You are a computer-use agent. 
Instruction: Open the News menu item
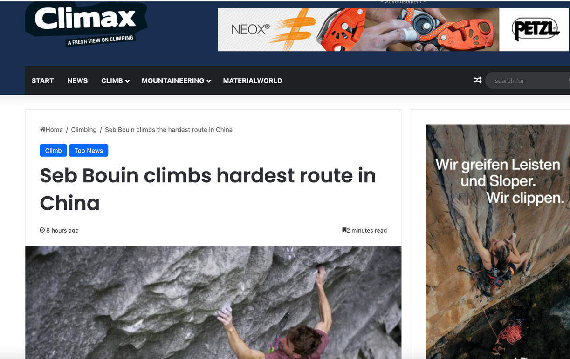[x=77, y=80]
